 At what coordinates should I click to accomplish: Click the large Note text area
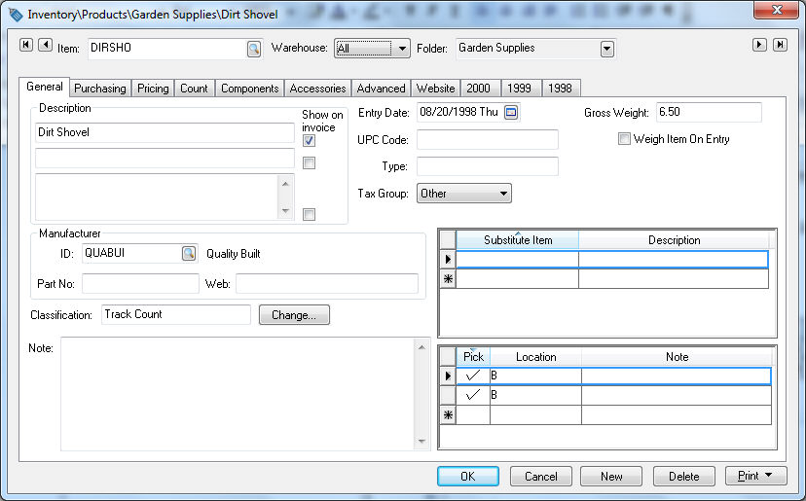click(x=238, y=394)
